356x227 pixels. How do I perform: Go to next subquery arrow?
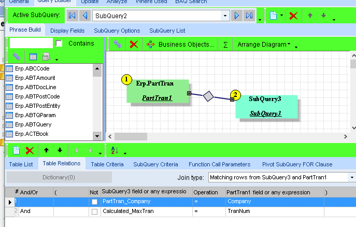click(237, 16)
